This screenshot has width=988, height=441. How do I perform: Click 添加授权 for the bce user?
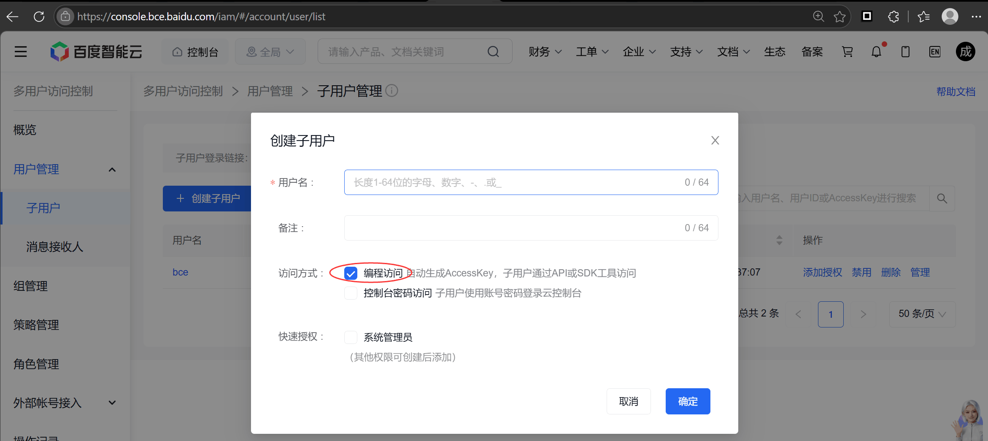click(822, 272)
